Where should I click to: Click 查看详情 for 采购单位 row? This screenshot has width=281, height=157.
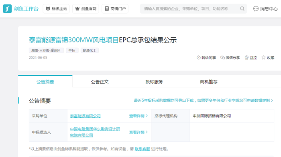pos(138,116)
